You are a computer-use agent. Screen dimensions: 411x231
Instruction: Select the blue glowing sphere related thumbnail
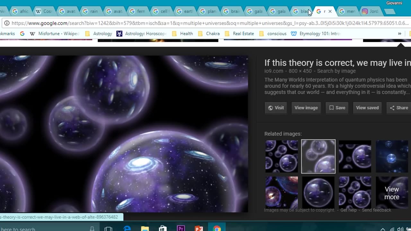coord(392,156)
